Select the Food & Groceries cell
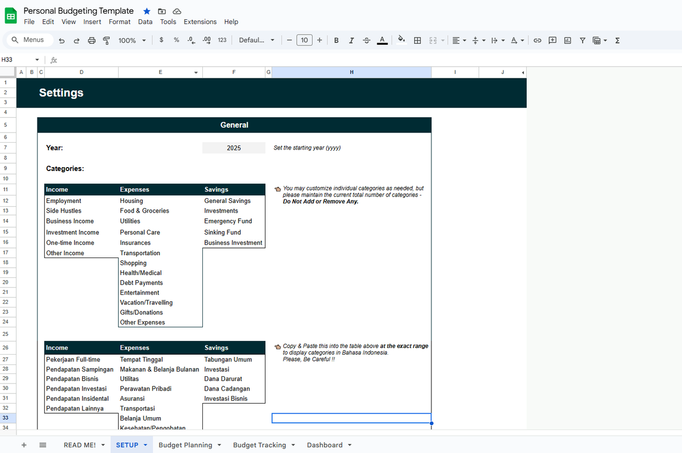The width and height of the screenshot is (682, 453). pyautogui.click(x=160, y=211)
